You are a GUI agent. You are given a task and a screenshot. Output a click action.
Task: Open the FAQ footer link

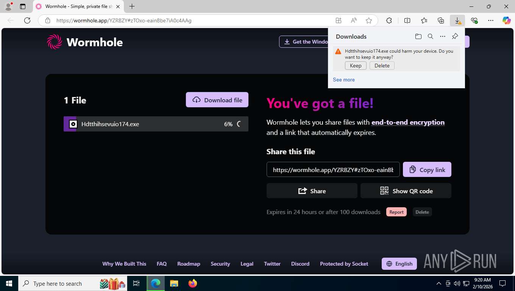pos(162,264)
